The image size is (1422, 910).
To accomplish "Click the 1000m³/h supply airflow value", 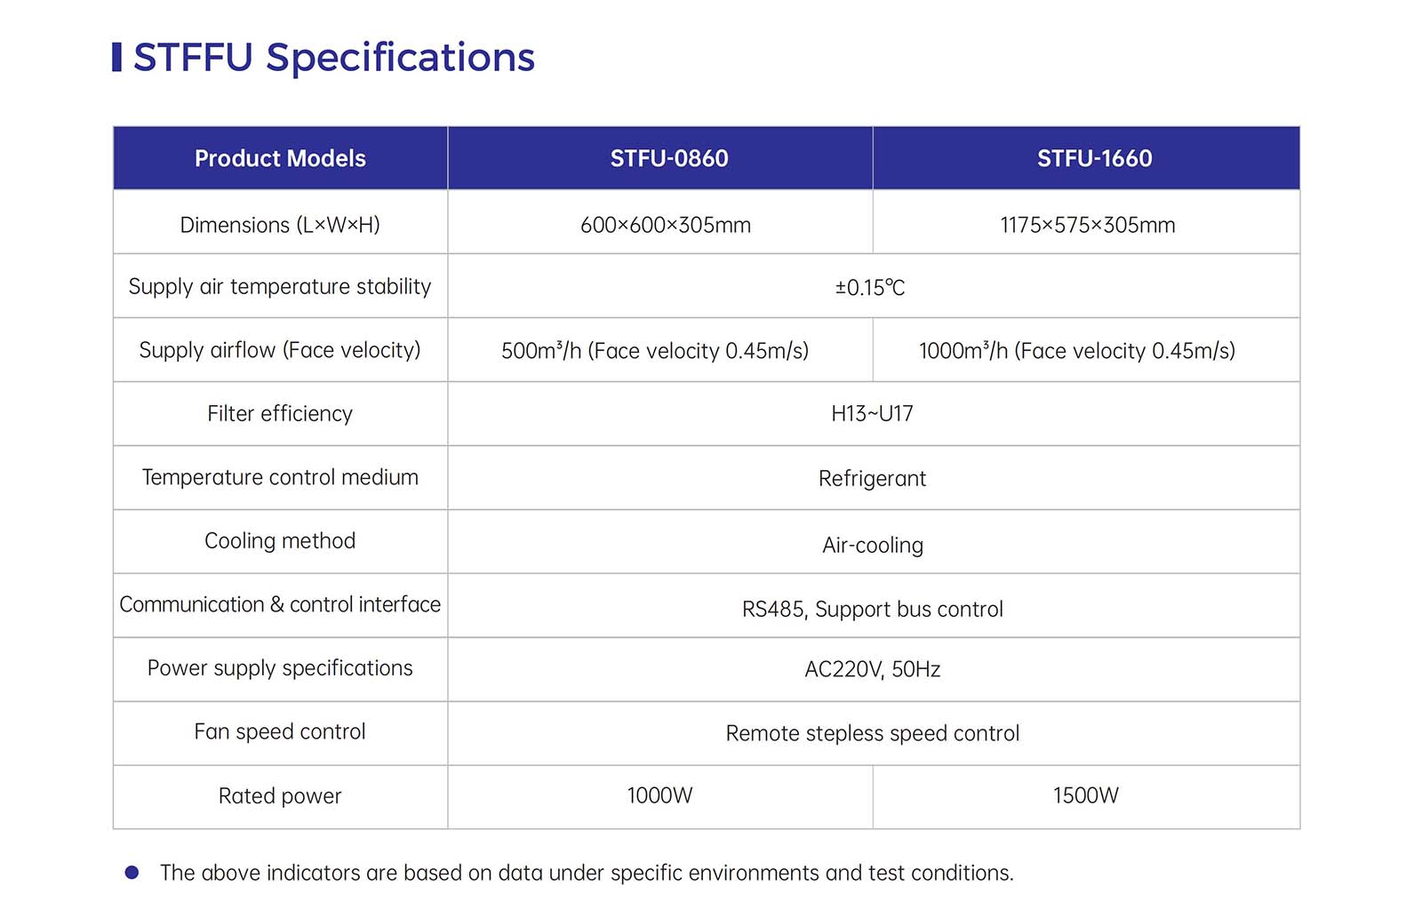I will point(1077,351).
